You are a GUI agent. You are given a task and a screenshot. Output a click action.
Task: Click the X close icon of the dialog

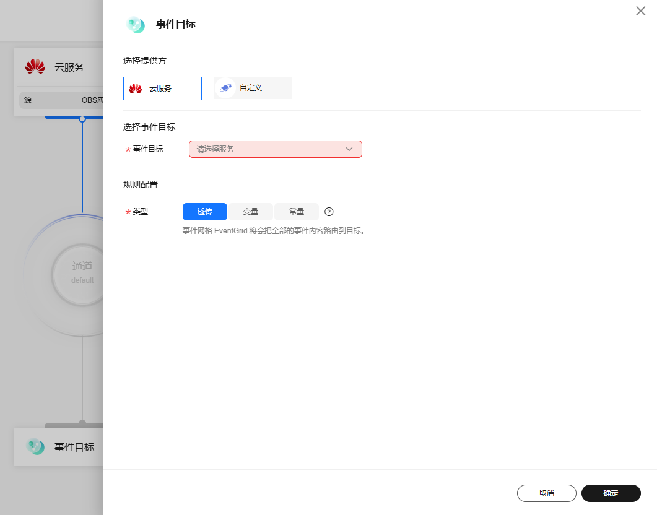(x=640, y=11)
